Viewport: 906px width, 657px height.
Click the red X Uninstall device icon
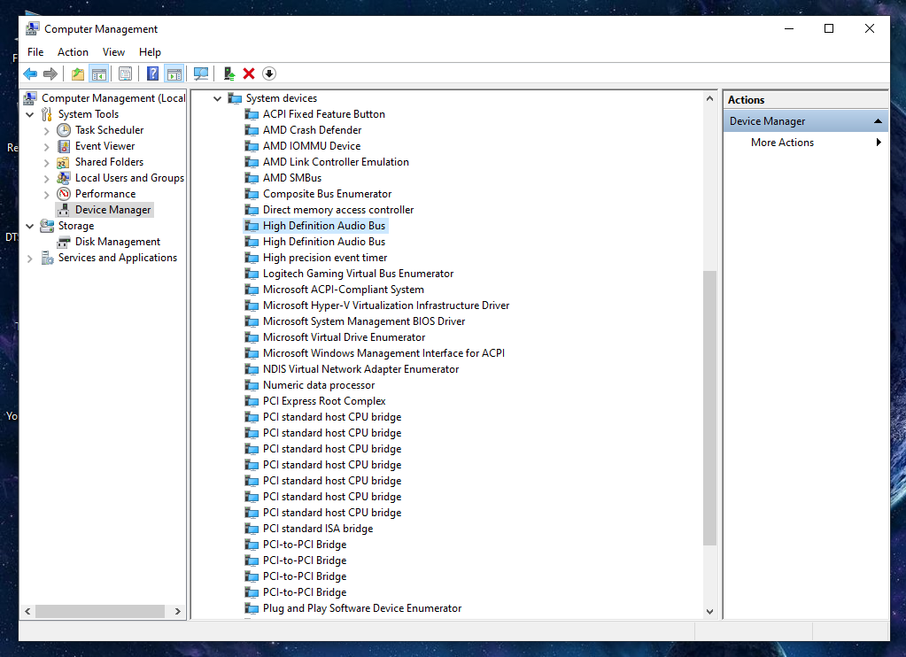pyautogui.click(x=249, y=73)
